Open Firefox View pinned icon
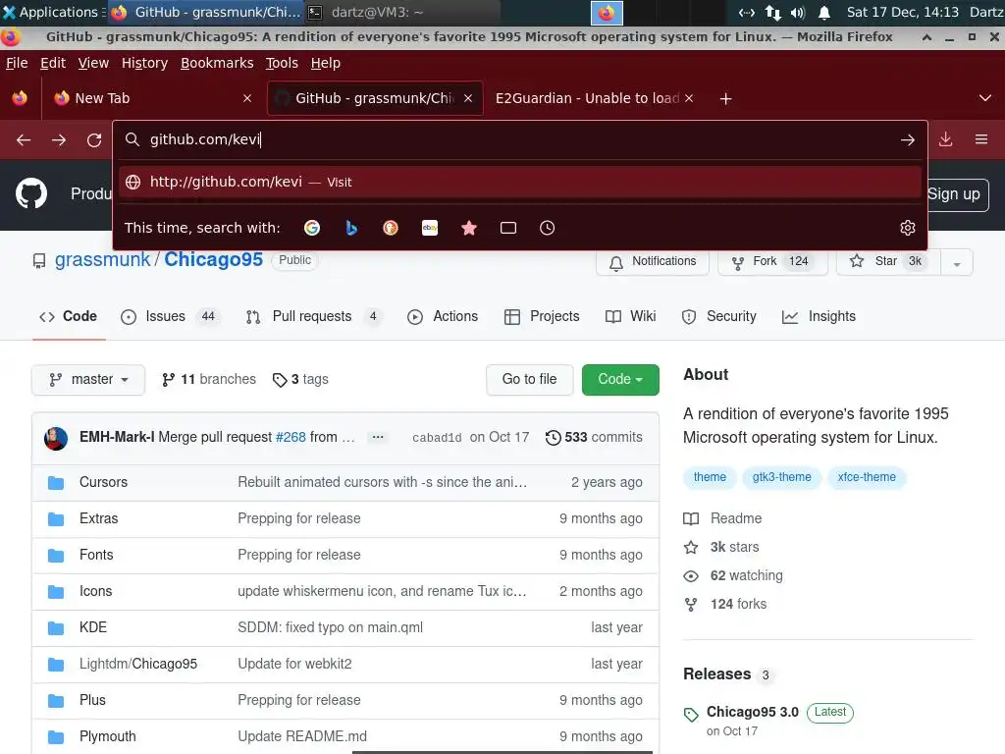This screenshot has width=1005, height=754. click(20, 98)
